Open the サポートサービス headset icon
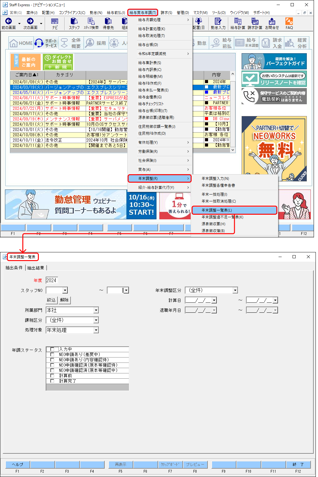This screenshot has width=318, height=477. pyautogui.click(x=46, y=43)
